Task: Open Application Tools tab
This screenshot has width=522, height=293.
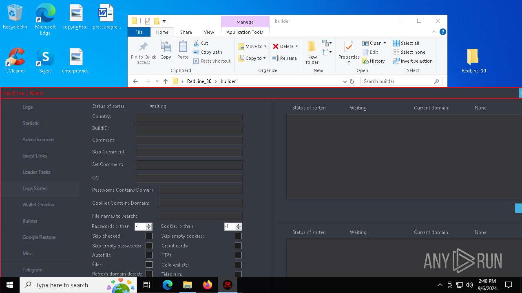Action: [245, 32]
